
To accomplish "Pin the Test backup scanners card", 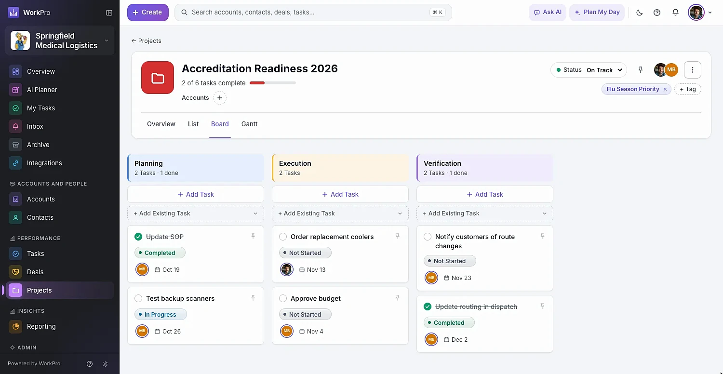I will [x=253, y=298].
